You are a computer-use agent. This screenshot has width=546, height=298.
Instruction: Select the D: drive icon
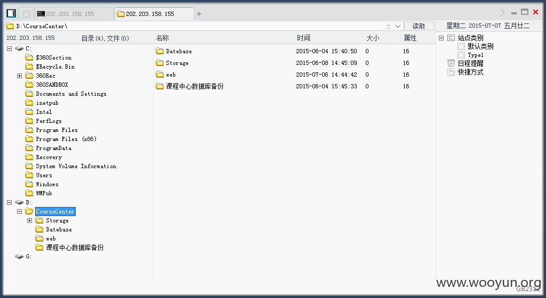19,203
